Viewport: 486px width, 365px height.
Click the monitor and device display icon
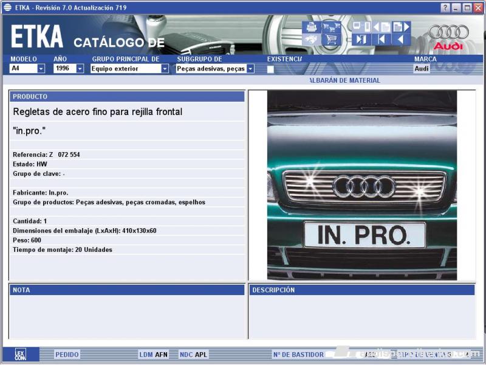point(361,27)
